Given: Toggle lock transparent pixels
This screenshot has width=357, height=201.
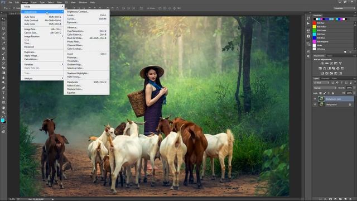Looking at the screenshot, I should coord(321,93).
